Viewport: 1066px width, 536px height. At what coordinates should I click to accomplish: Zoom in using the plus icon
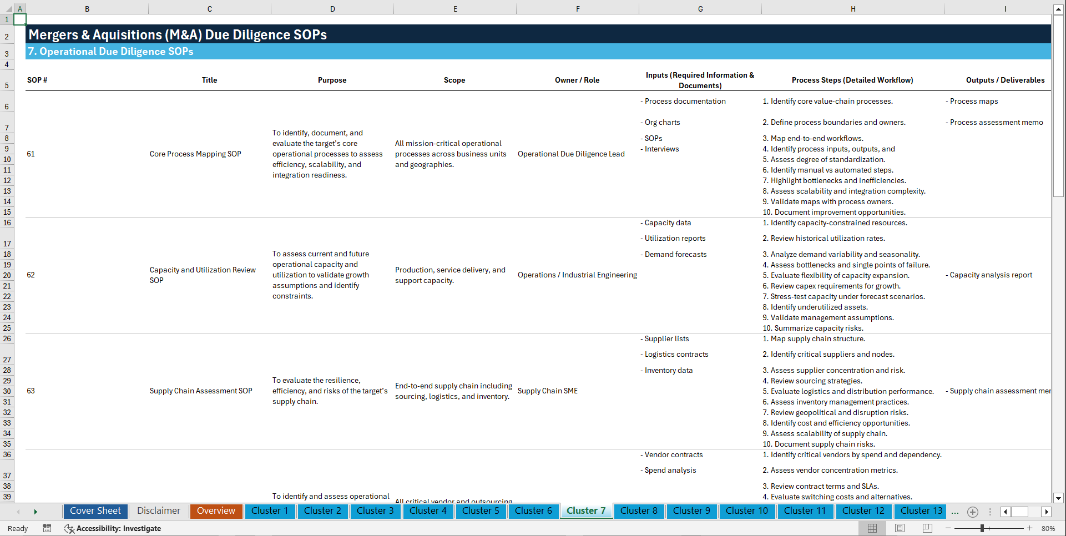[x=1030, y=528]
